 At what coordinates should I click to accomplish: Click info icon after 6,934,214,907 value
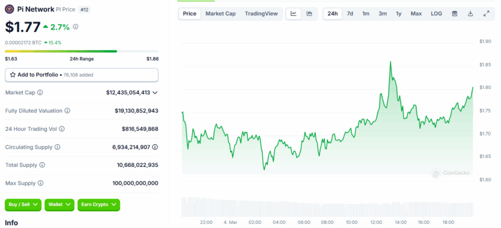pos(155,147)
